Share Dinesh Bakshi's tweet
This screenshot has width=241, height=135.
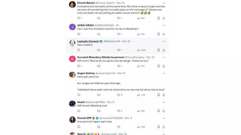click(x=164, y=18)
